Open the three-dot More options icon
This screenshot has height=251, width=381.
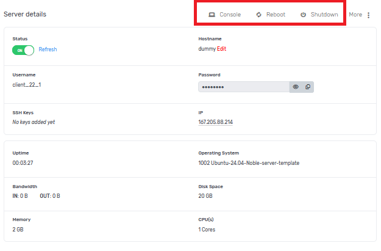coord(368,15)
